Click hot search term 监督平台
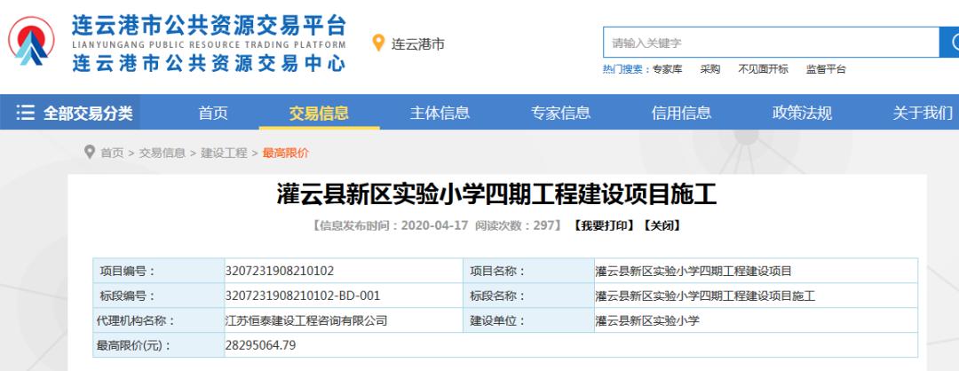 [826, 69]
